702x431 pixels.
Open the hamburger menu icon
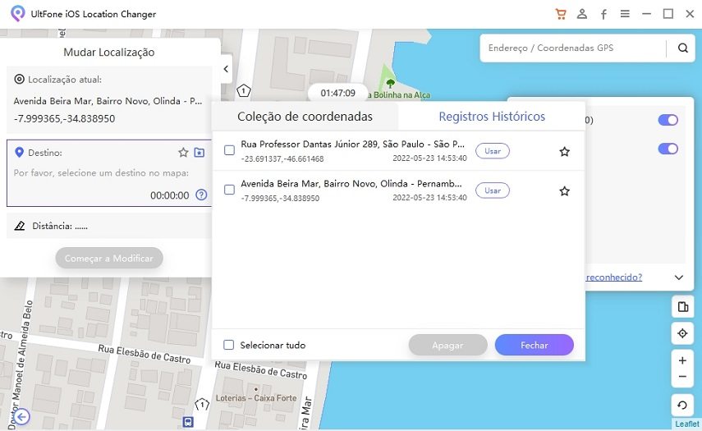click(625, 14)
